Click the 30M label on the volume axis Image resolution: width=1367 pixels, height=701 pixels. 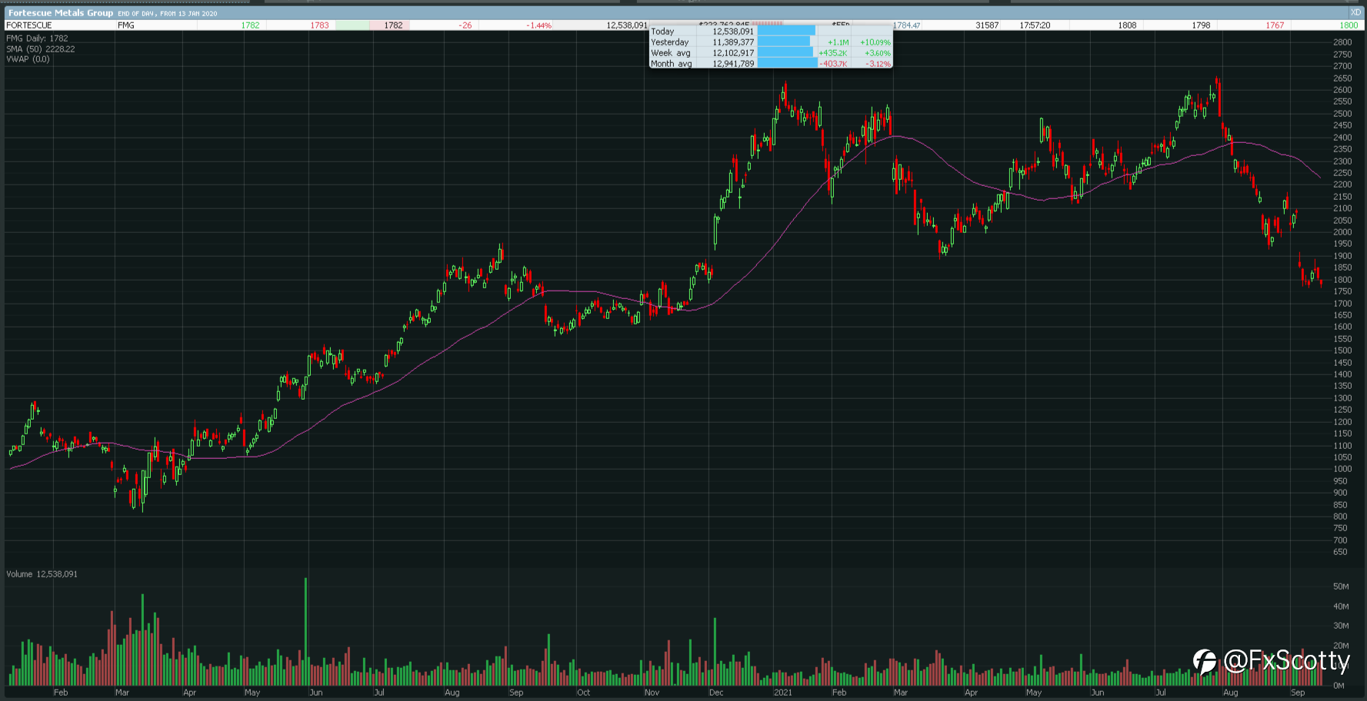(1341, 626)
